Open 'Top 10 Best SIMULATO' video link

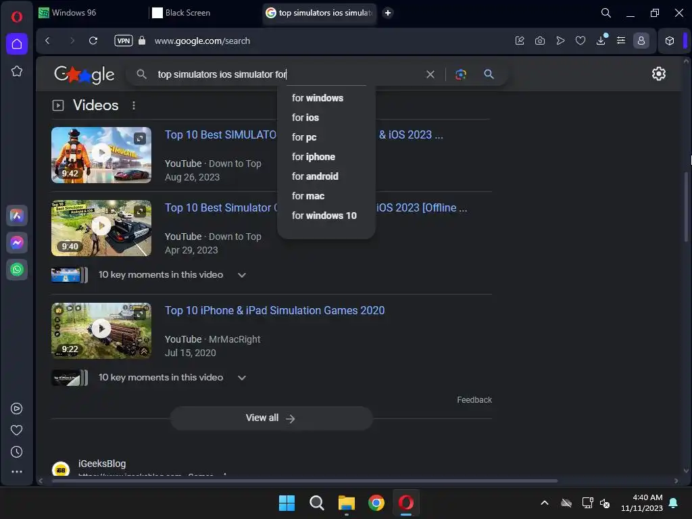point(221,134)
